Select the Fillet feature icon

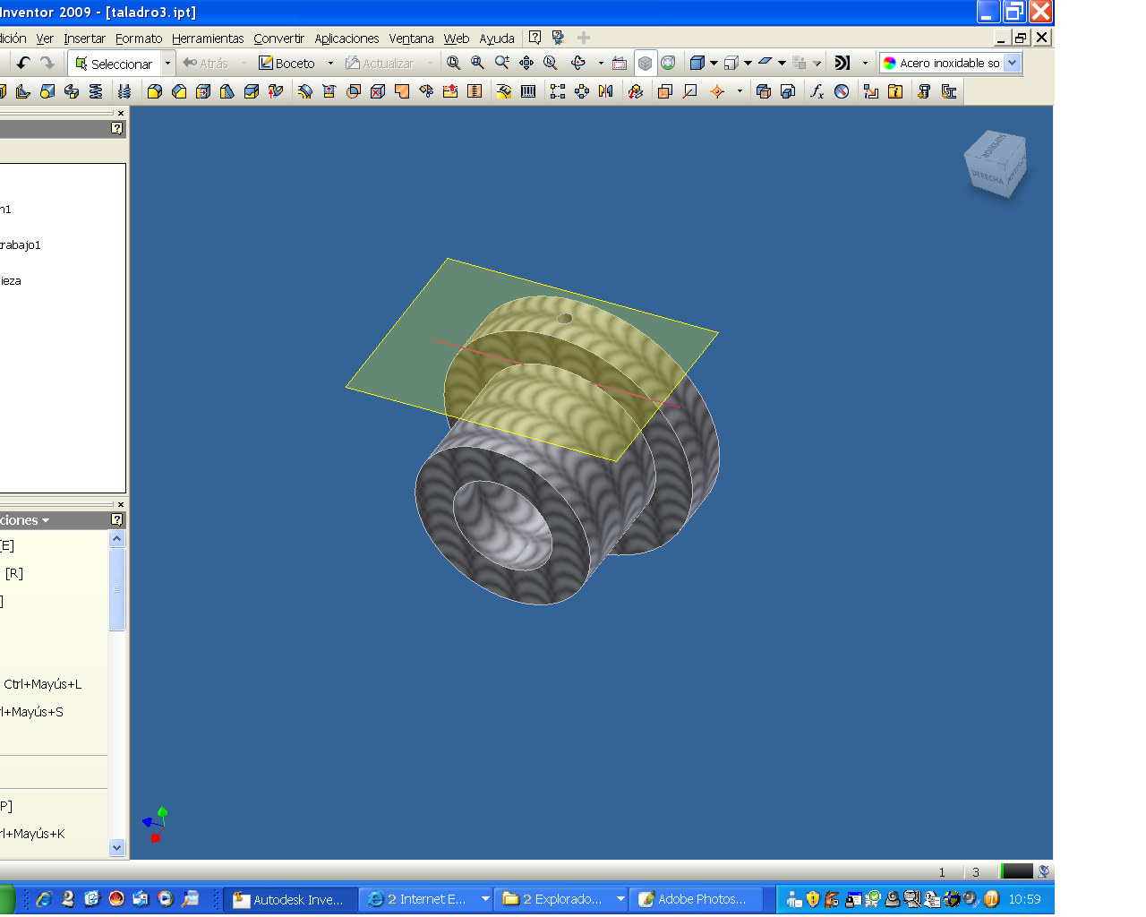click(155, 91)
